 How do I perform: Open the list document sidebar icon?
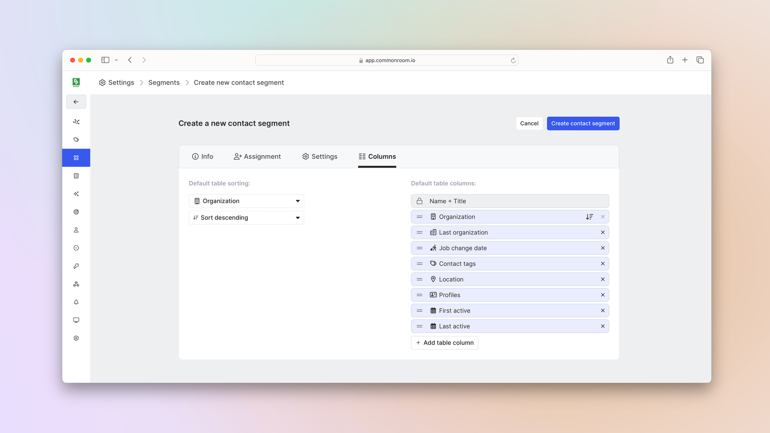(76, 176)
